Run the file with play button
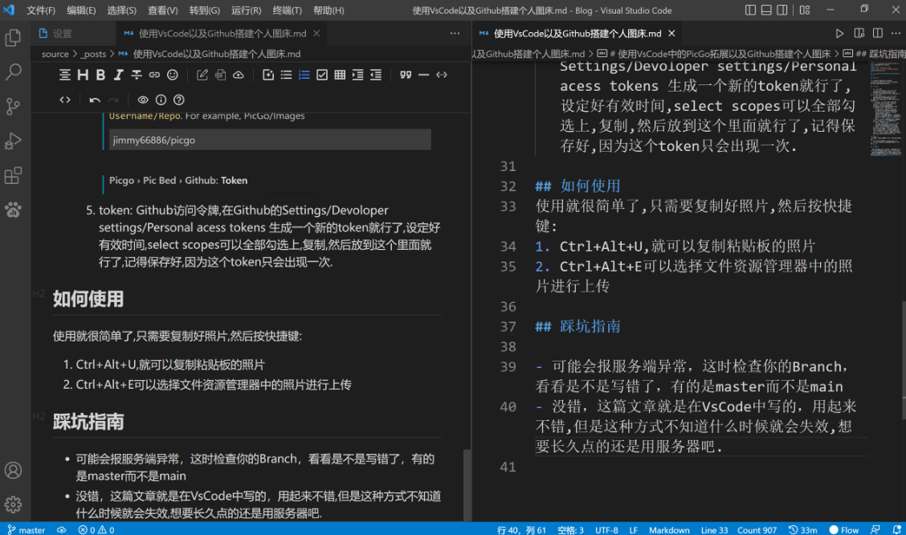The height and width of the screenshot is (535, 906). (x=839, y=34)
